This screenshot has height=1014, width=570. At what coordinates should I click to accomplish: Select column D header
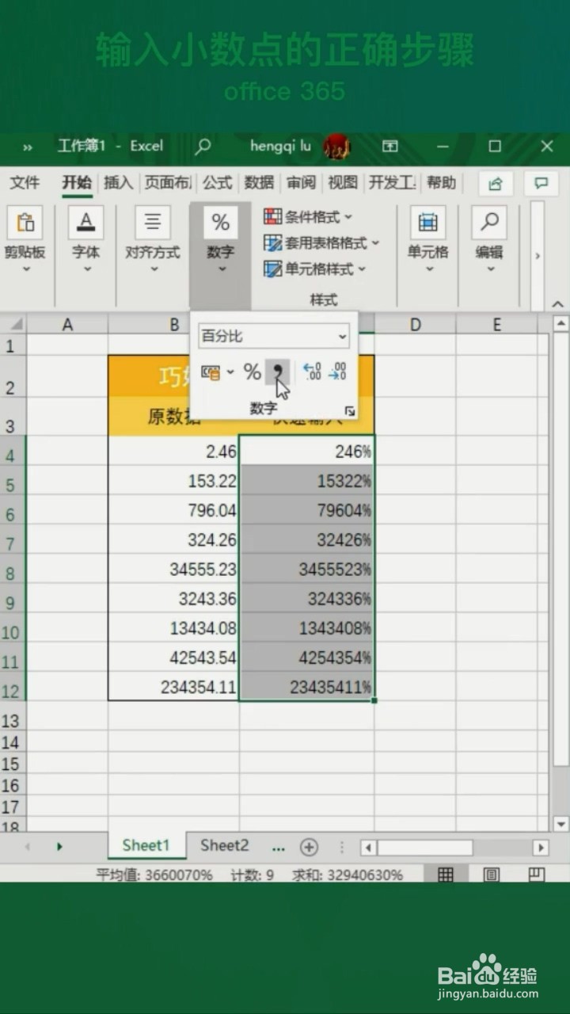pyautogui.click(x=415, y=324)
